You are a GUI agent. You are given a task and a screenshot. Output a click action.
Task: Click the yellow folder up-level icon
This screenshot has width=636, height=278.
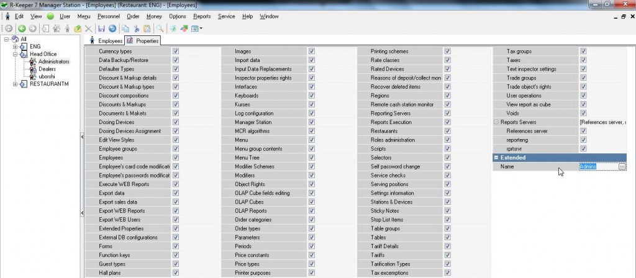pos(78,29)
